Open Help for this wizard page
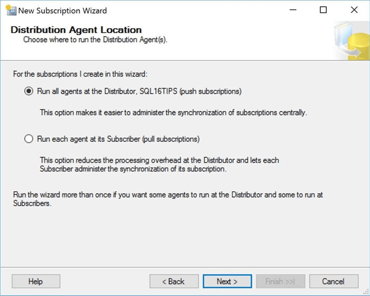The width and height of the screenshot is (370, 296). pos(35,281)
